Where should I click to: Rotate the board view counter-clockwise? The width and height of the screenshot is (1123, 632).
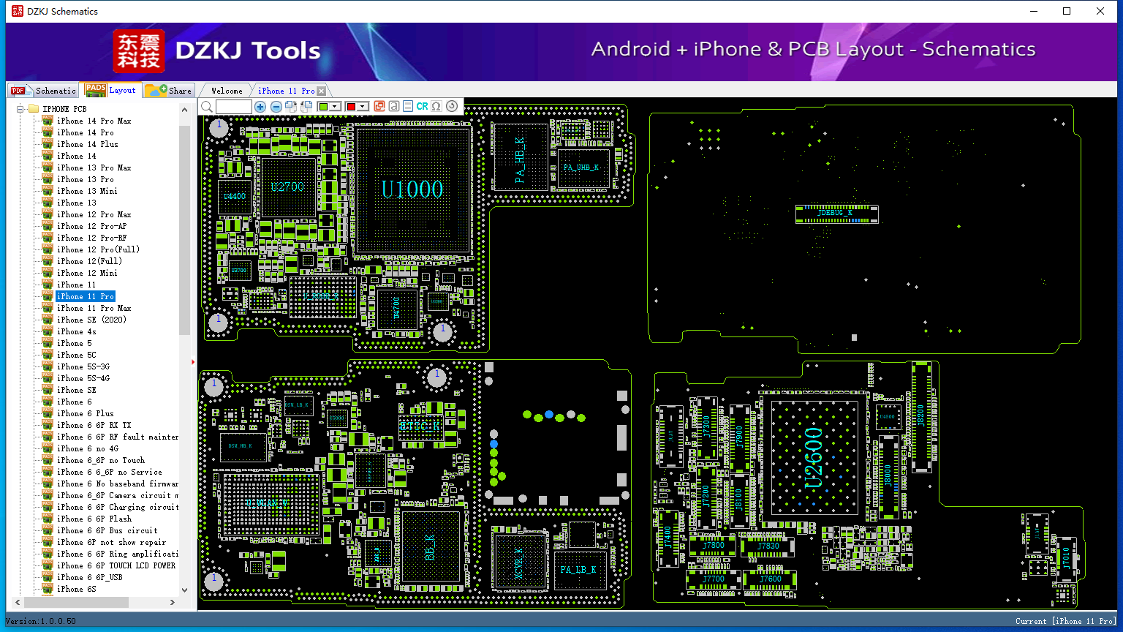pos(307,107)
